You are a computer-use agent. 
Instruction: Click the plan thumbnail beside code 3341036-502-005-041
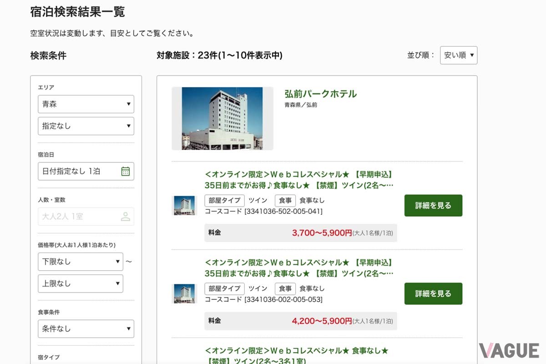pyautogui.click(x=185, y=206)
